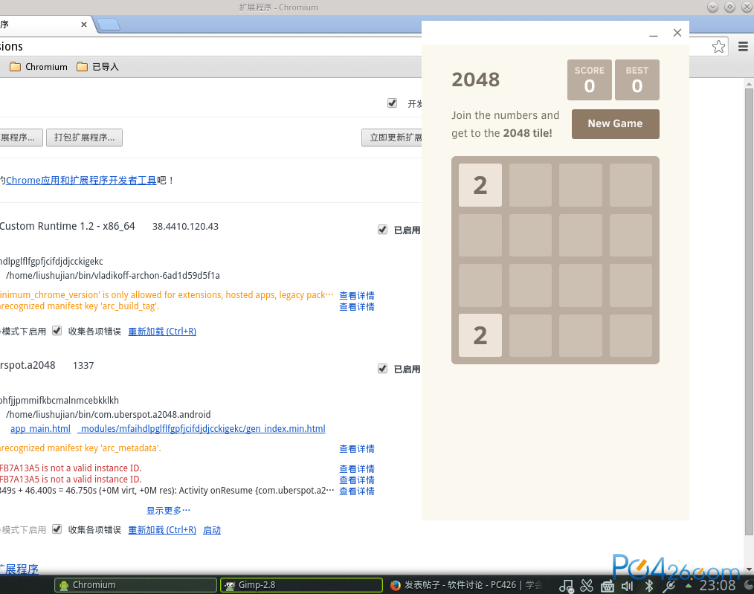
Task: Click the vertical scrollbar thumb
Action: pyautogui.click(x=749, y=311)
